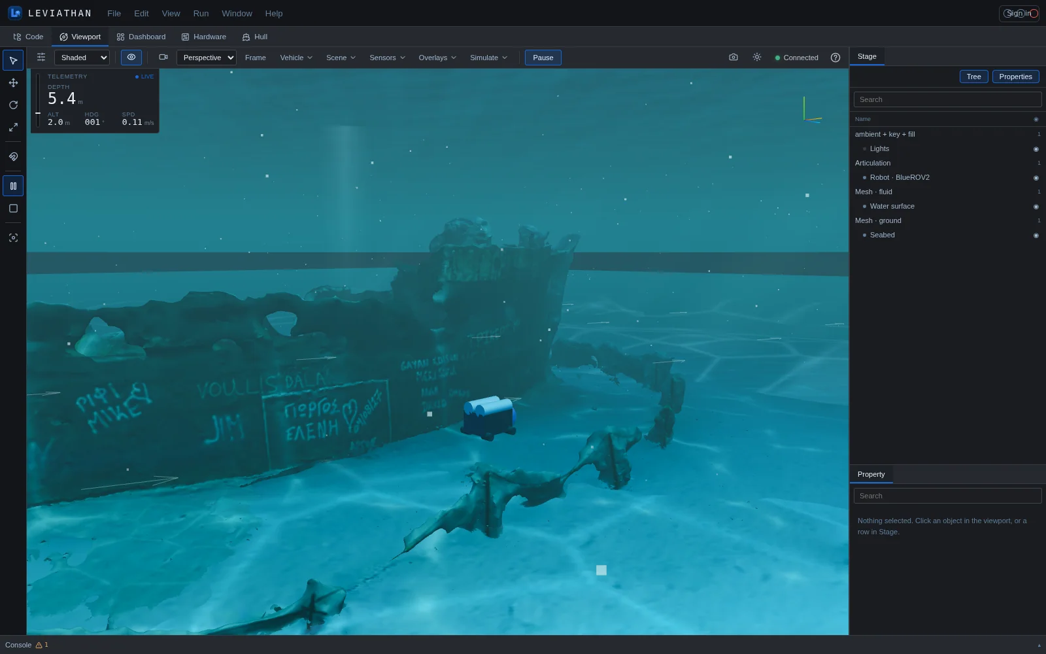
Task: Open the Overlays dropdown menu
Action: click(437, 58)
